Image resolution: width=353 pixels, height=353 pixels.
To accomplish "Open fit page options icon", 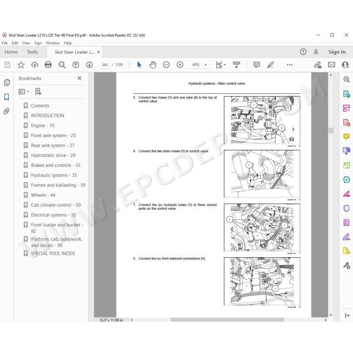I will tap(220, 65).
